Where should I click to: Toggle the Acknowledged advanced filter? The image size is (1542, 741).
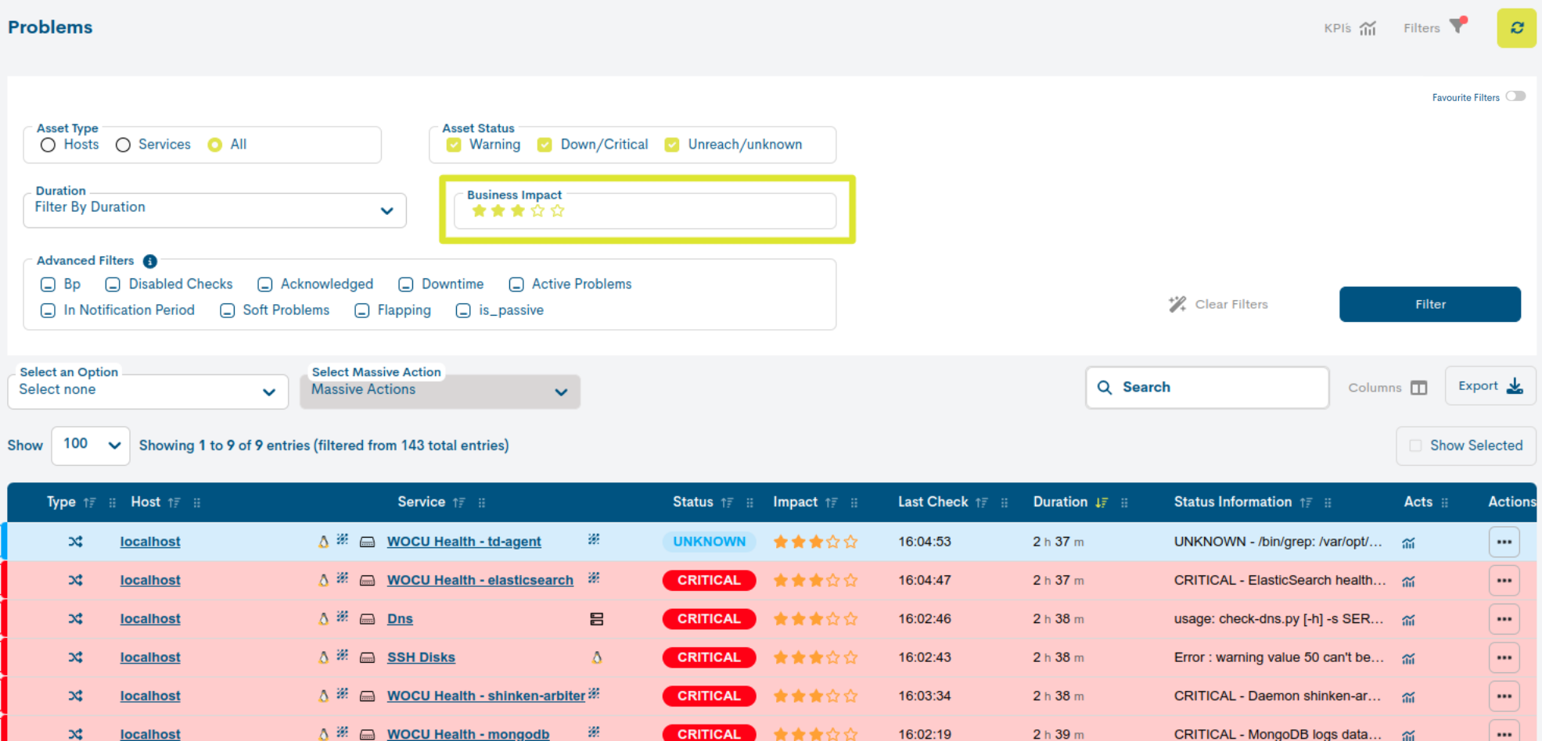[265, 285]
